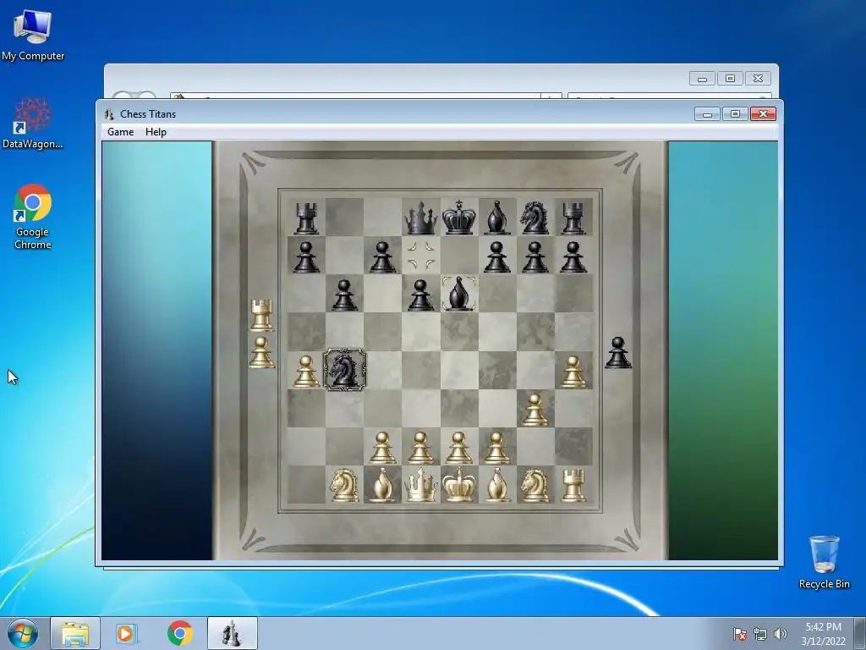Click the white king on e1
Image resolution: width=866 pixels, height=650 pixels.
pyautogui.click(x=459, y=485)
